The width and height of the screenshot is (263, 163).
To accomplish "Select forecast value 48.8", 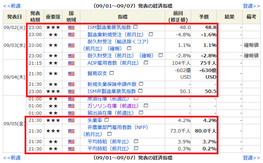I will [x=210, y=27].
